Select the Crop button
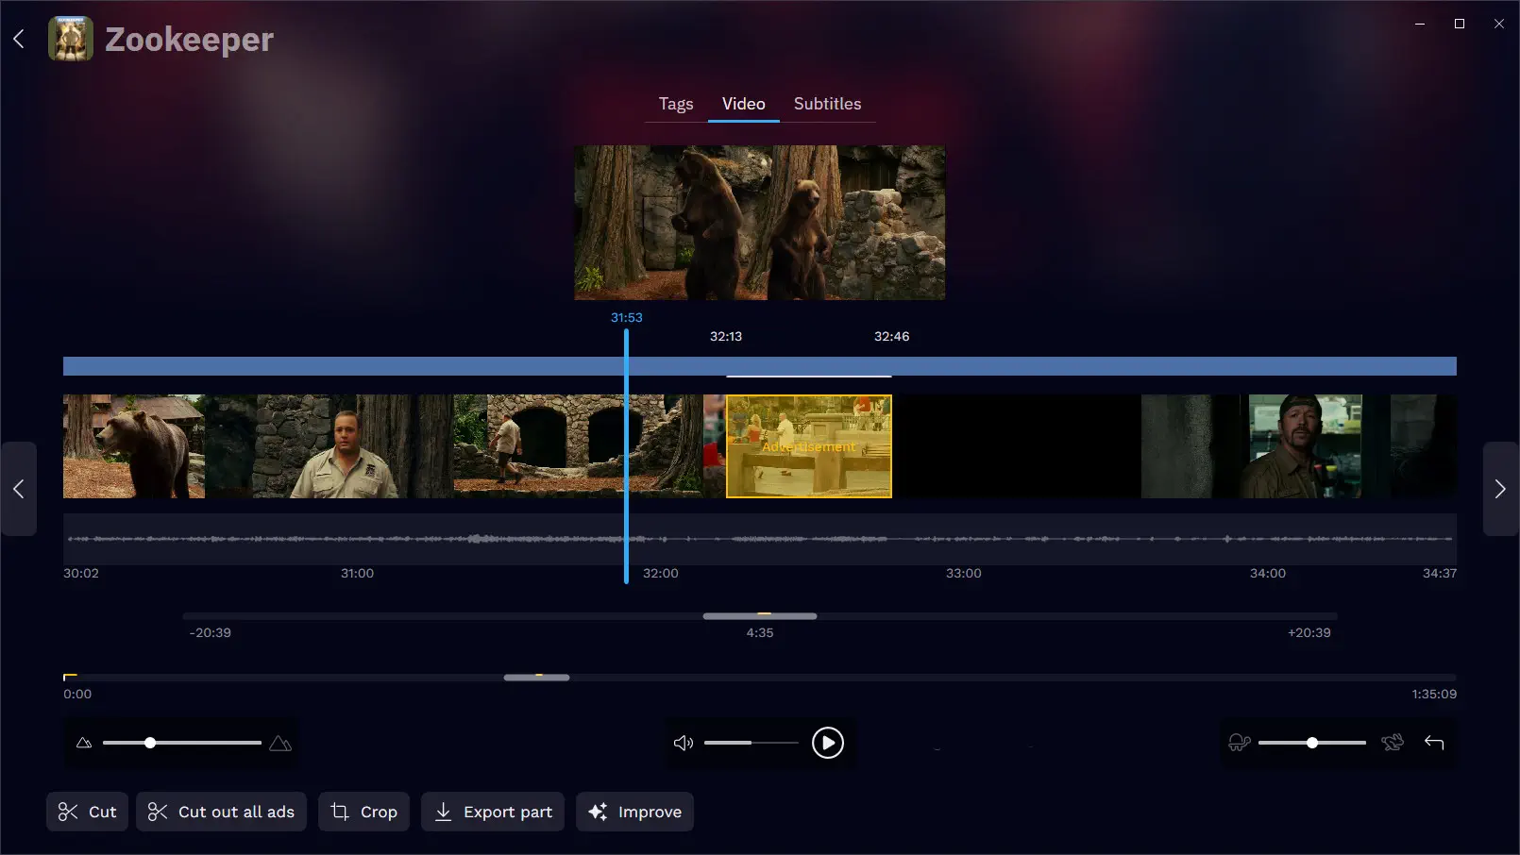This screenshot has width=1520, height=855. pos(364,812)
